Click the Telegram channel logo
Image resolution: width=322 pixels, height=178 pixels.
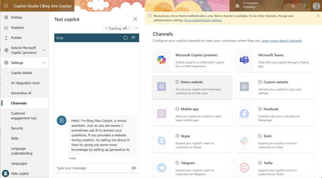162,167
